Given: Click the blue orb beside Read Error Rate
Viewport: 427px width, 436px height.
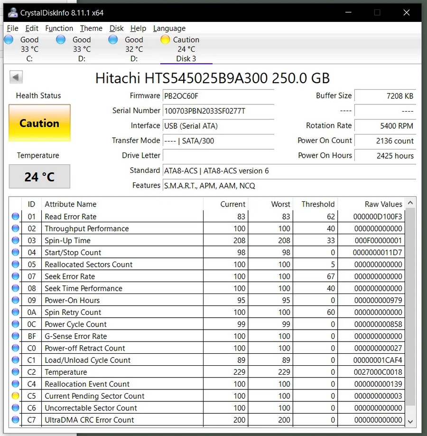Looking at the screenshot, I should [x=15, y=217].
